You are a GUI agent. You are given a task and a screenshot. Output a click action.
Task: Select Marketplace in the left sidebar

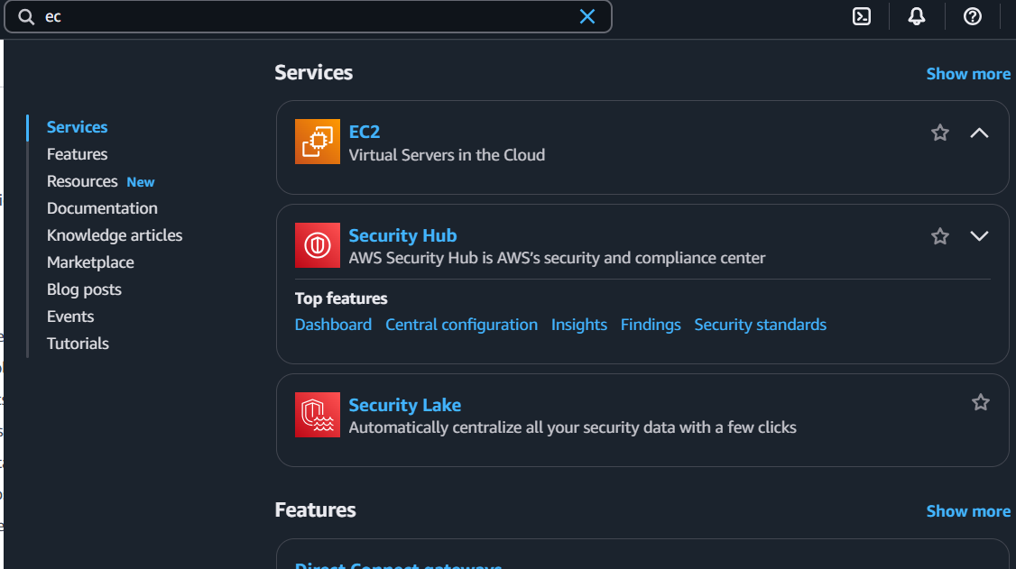click(x=90, y=262)
